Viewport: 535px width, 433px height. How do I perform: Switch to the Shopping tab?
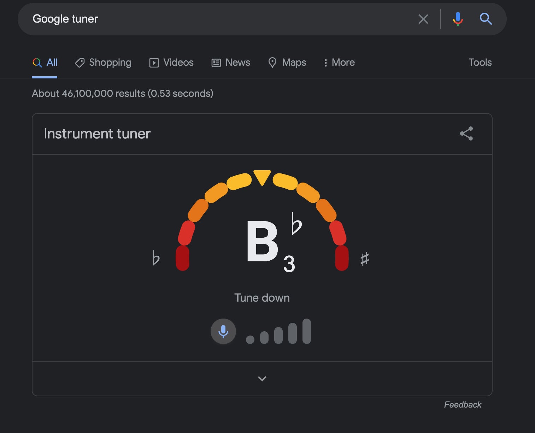[x=103, y=63]
